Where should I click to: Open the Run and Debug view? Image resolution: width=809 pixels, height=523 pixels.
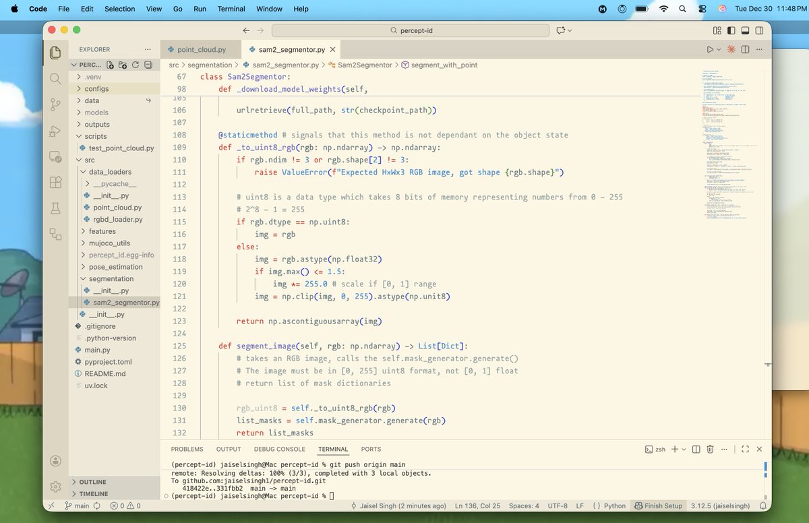(x=55, y=131)
